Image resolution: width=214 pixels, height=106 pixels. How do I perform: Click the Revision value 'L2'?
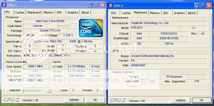coord(95,51)
